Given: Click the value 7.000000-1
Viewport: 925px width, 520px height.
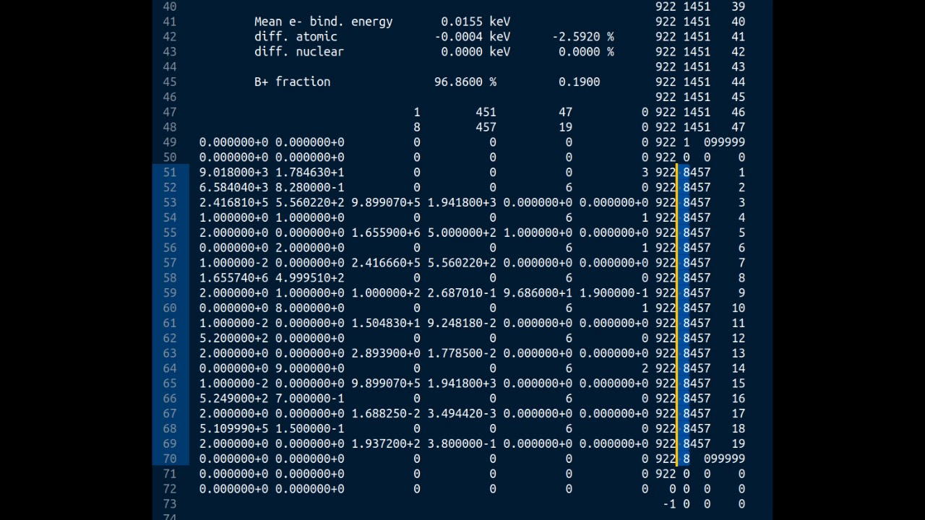Looking at the screenshot, I should click(309, 399).
